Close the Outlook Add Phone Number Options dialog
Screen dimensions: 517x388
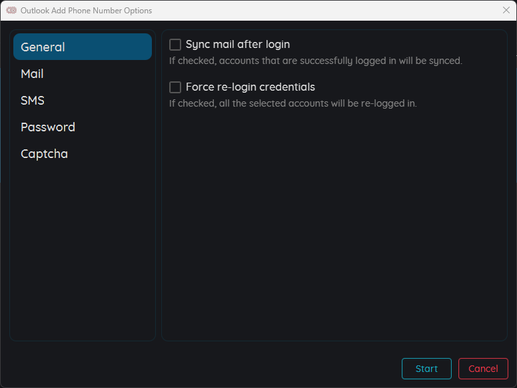click(x=506, y=10)
